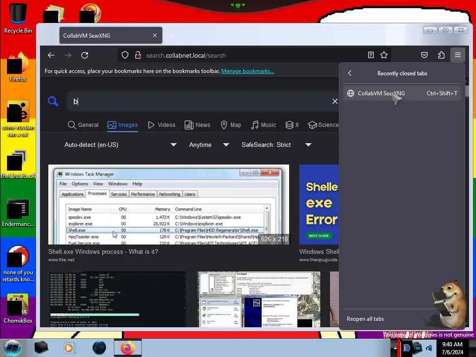Switch to the Science search category
The height and width of the screenshot is (357, 476).
tap(323, 125)
